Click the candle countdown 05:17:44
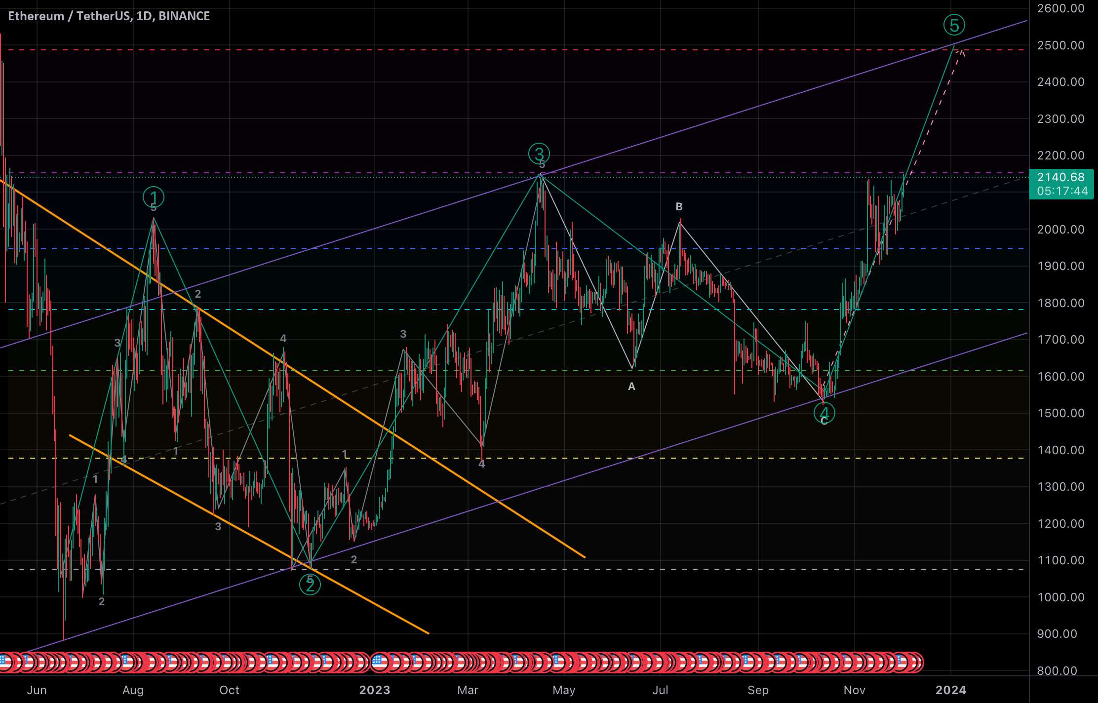 pyautogui.click(x=1062, y=191)
